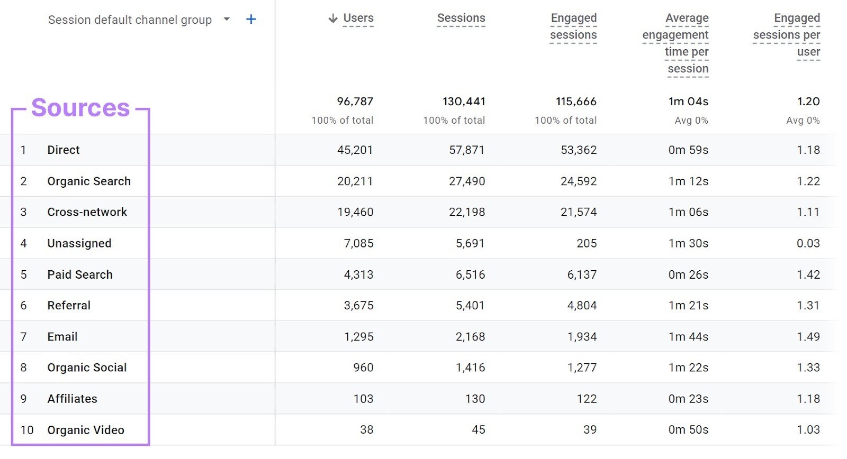847x459 pixels.
Task: Click Engaged sessions per user header
Action: coord(787,35)
